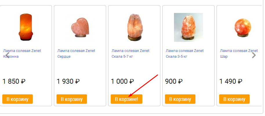Click the next carousel arrow
The height and width of the screenshot is (116, 265).
pyautogui.click(x=254, y=55)
